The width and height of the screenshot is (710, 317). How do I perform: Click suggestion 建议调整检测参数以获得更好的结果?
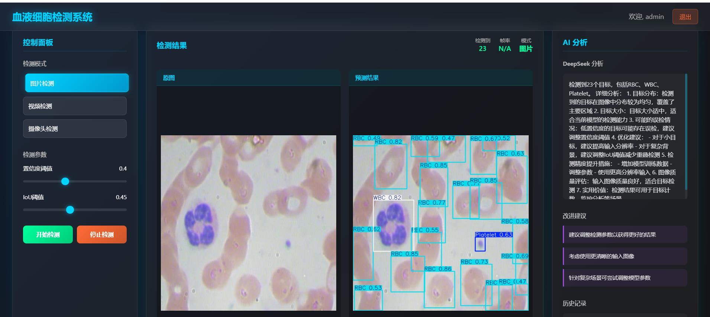[x=625, y=234]
